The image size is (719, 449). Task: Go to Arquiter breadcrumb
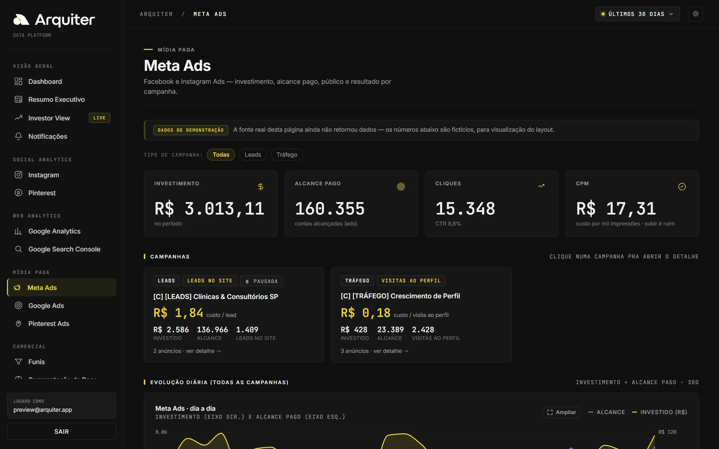(156, 14)
